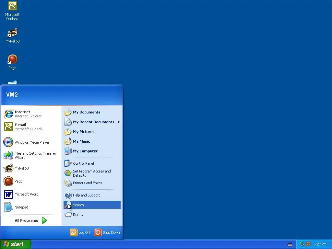Click the My Computer text label

point(85,151)
